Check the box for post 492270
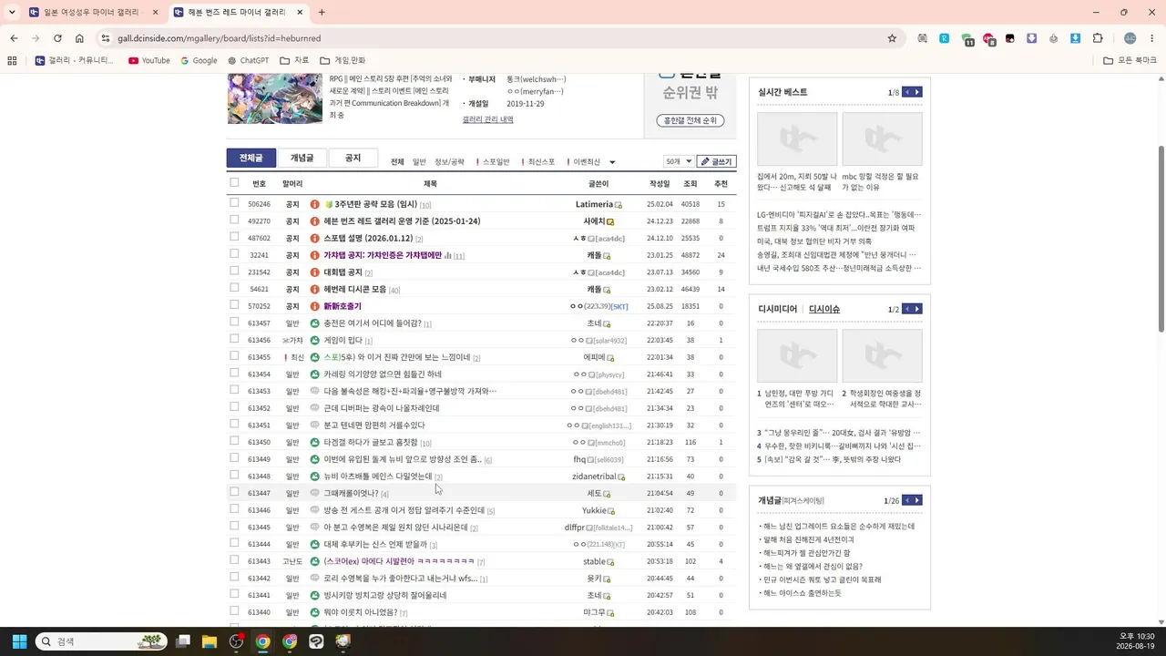This screenshot has height=656, width=1166. coord(234,220)
